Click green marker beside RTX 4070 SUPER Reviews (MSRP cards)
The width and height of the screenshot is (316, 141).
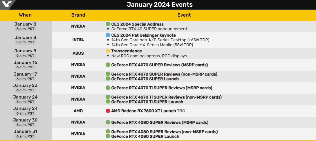tap(108, 65)
